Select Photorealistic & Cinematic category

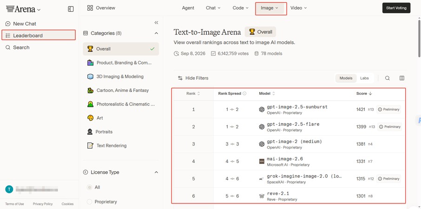click(x=121, y=104)
